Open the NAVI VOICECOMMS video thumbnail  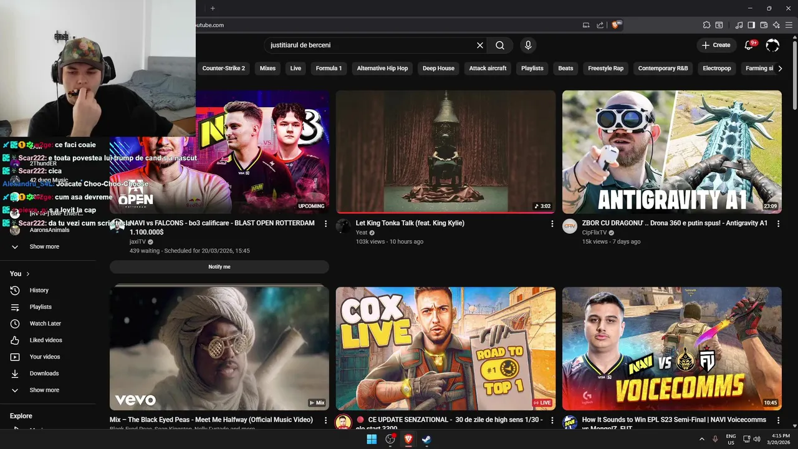[672, 349]
